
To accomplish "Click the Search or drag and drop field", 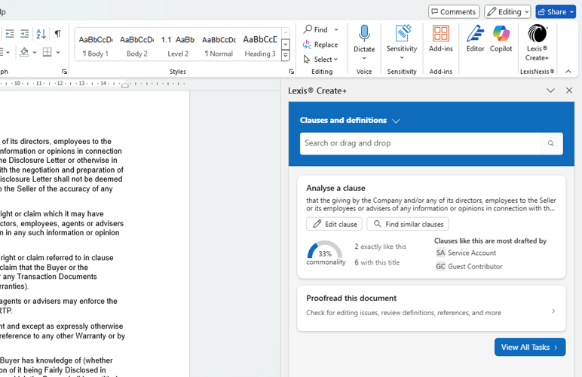I will point(419,143).
